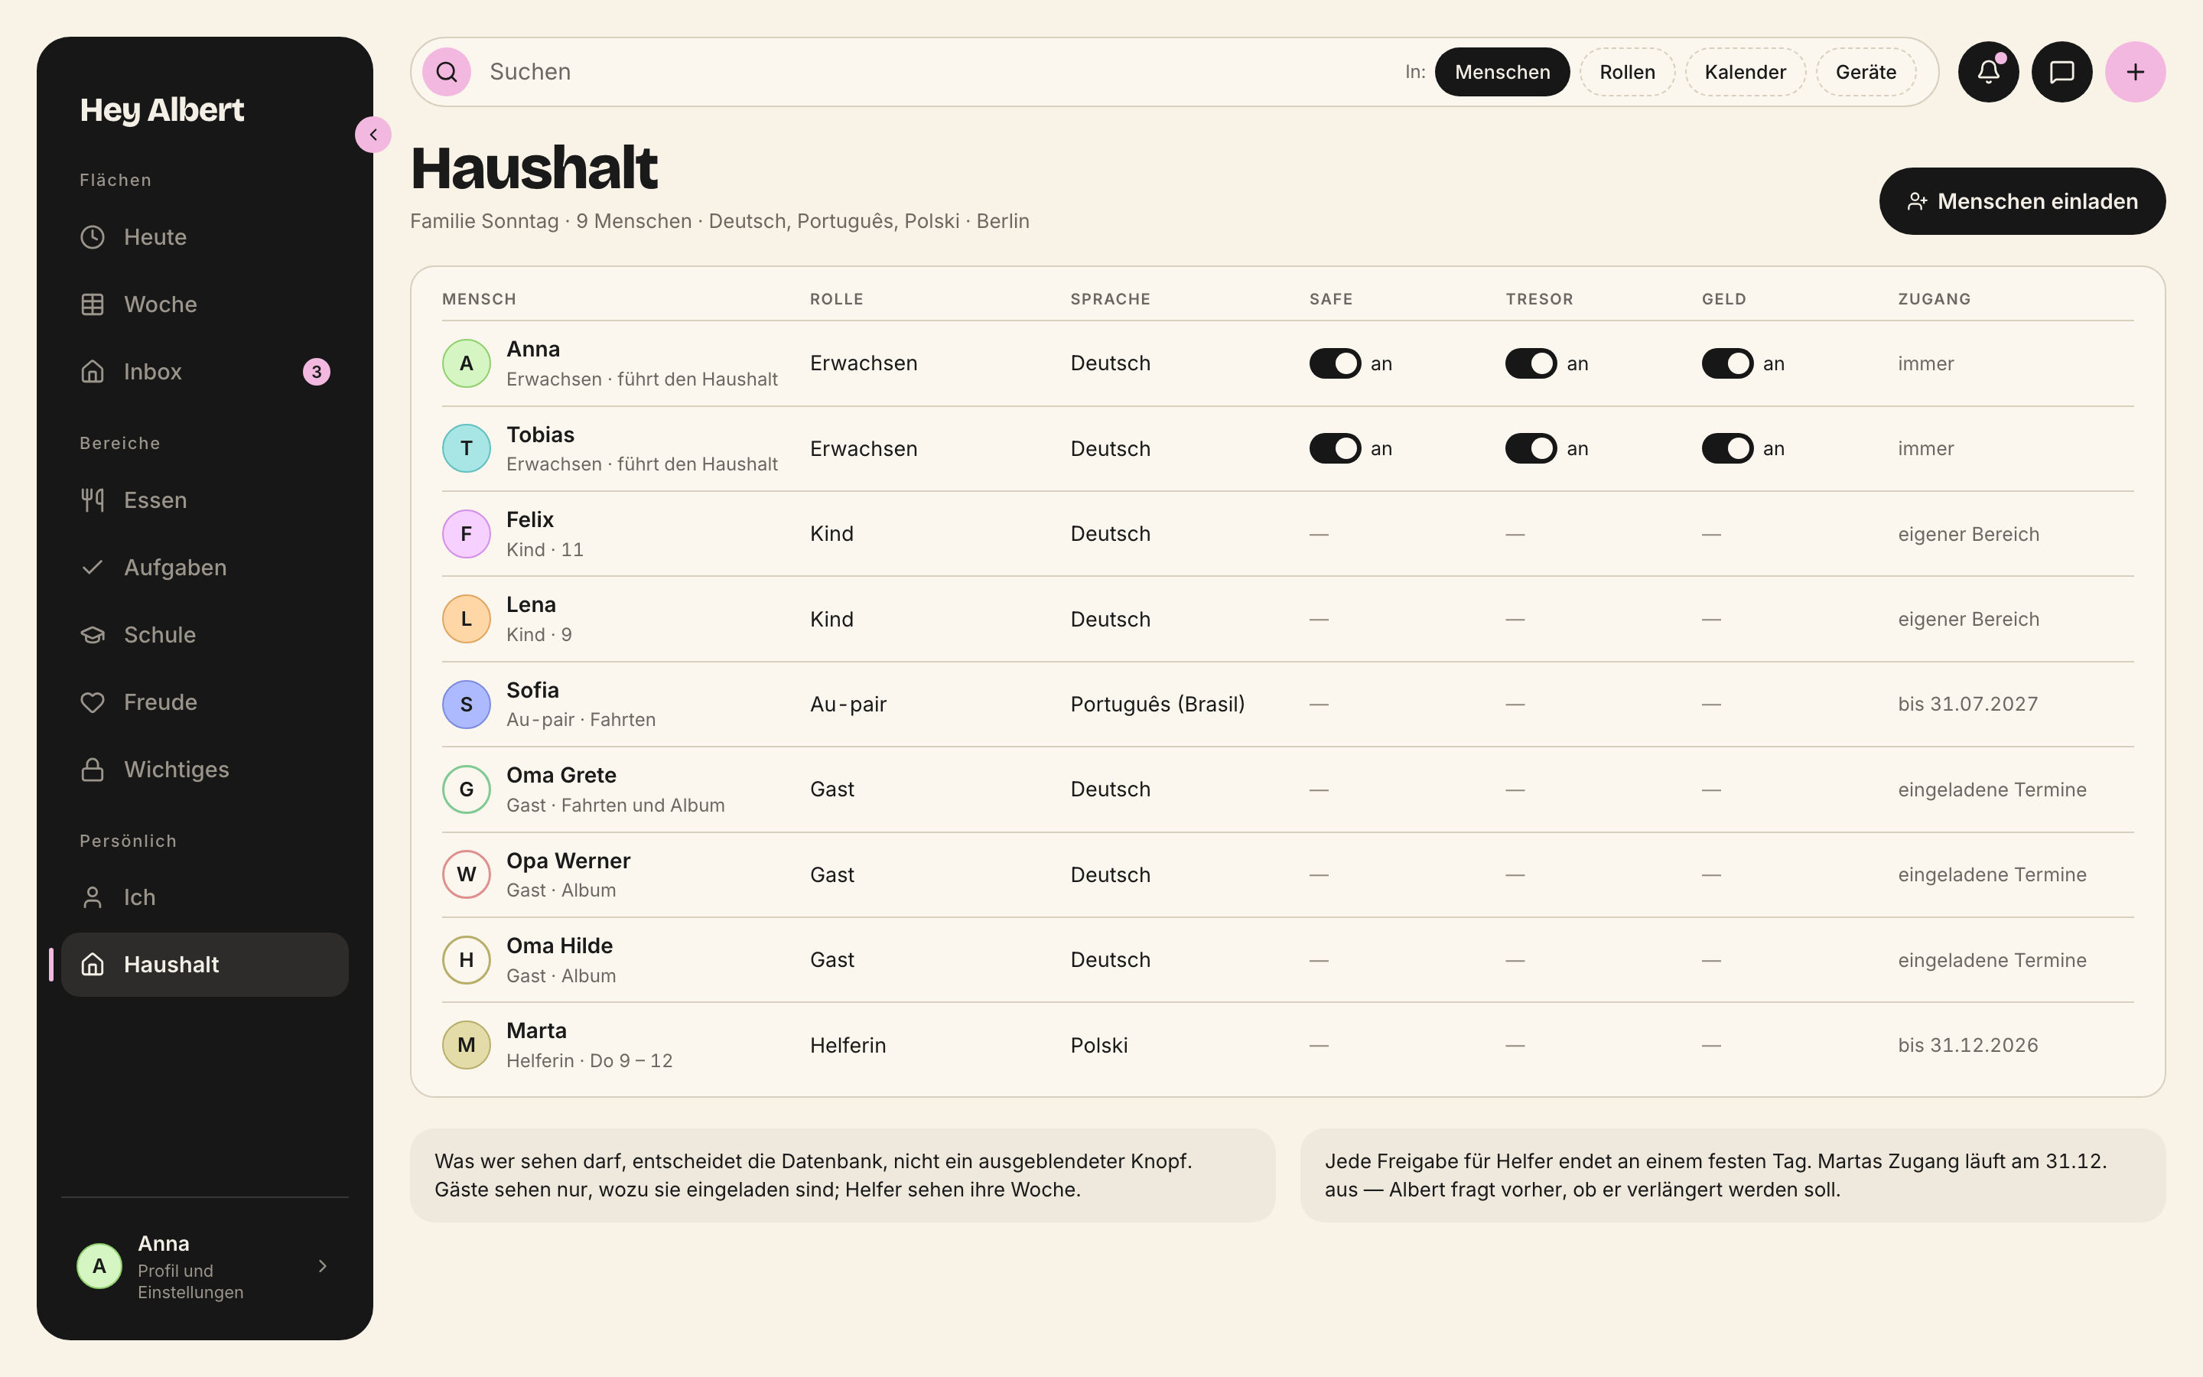Open the chat messages icon
Image resolution: width=2203 pixels, height=1377 pixels.
[2062, 72]
